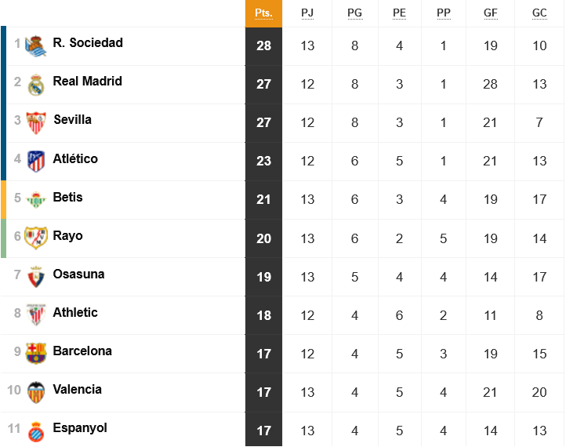Open the R. Sociedad team name link
Viewport: 566px width, 447px height.
pos(88,42)
